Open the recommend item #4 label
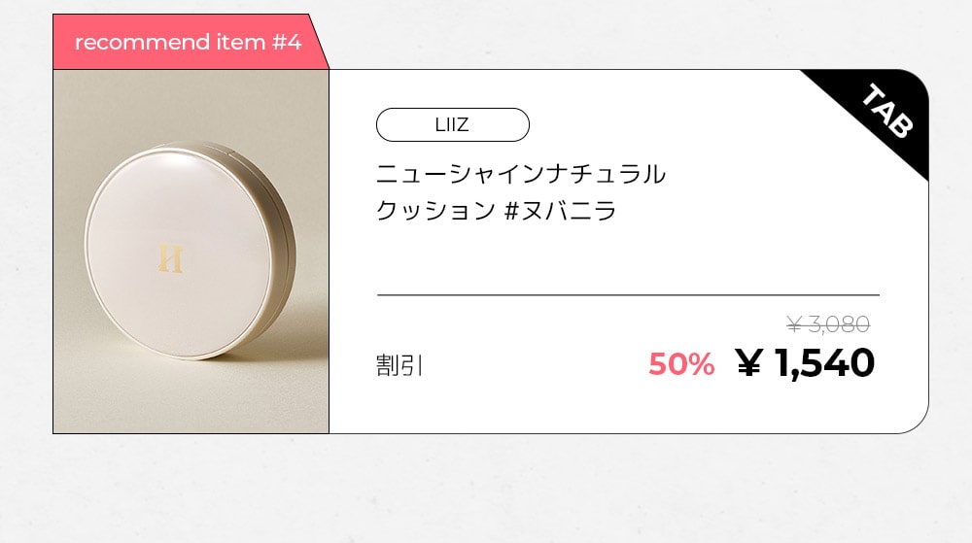 (x=188, y=42)
